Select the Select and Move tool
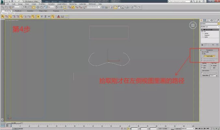220x130 pixels. click(37, 7)
